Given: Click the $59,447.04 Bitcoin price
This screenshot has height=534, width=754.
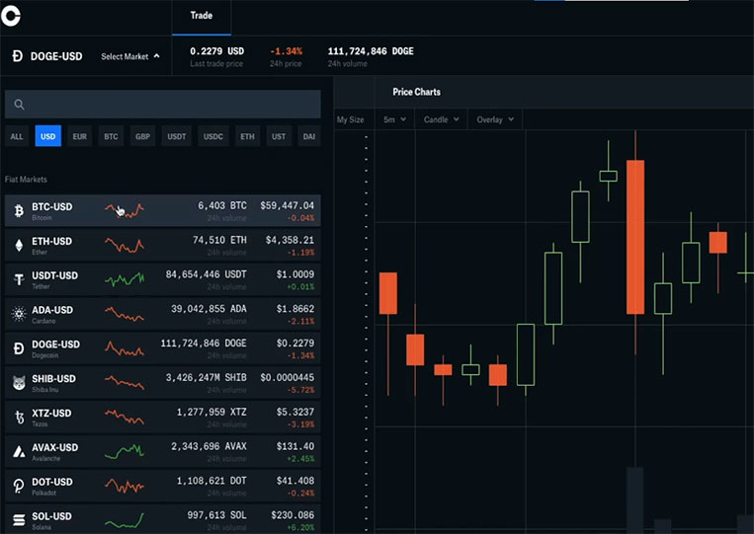Looking at the screenshot, I should pyautogui.click(x=288, y=205).
